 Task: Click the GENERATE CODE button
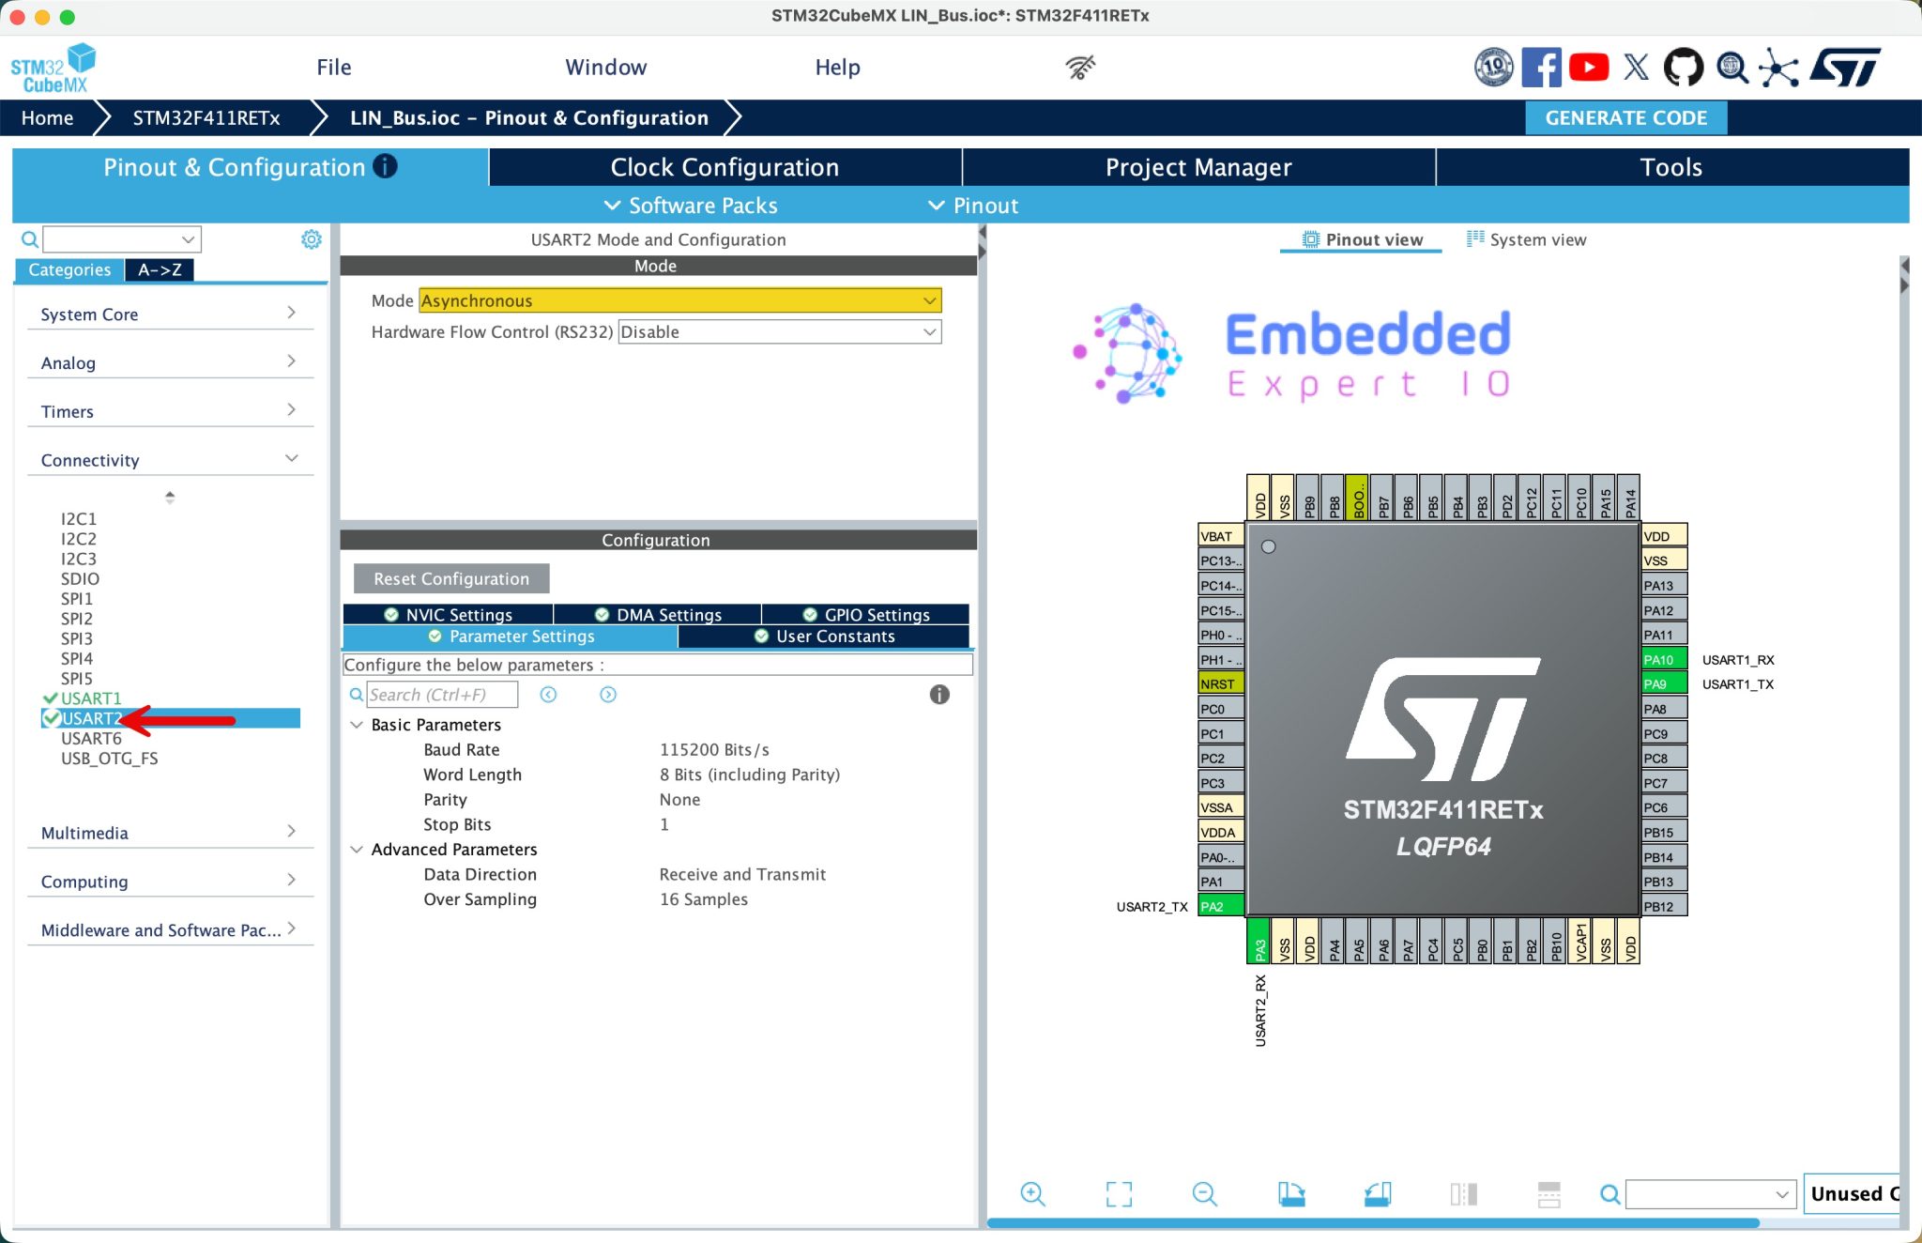point(1625,117)
